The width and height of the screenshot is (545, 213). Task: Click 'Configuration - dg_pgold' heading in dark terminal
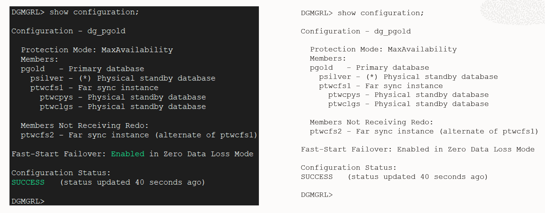point(68,31)
